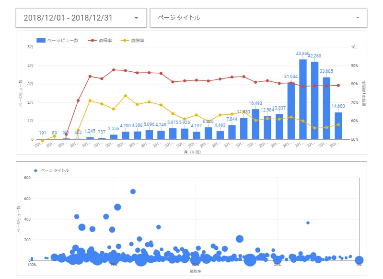Viewport: 383px width, 279px height.
Task: Select the bar labeled 14,680
Action: coord(338,126)
